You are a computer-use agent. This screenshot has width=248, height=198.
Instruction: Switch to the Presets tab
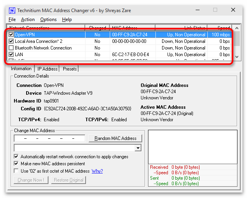click(70, 69)
